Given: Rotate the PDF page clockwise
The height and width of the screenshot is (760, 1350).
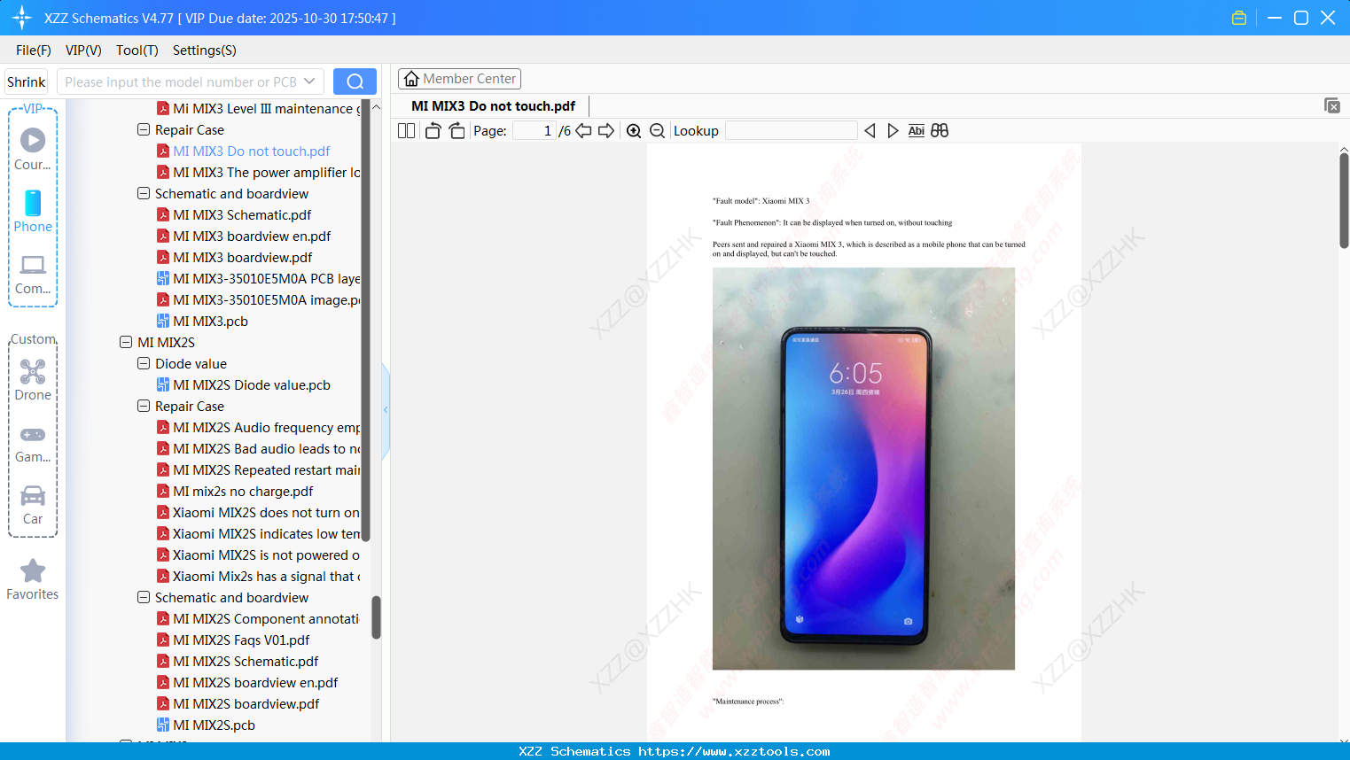Looking at the screenshot, I should (456, 130).
